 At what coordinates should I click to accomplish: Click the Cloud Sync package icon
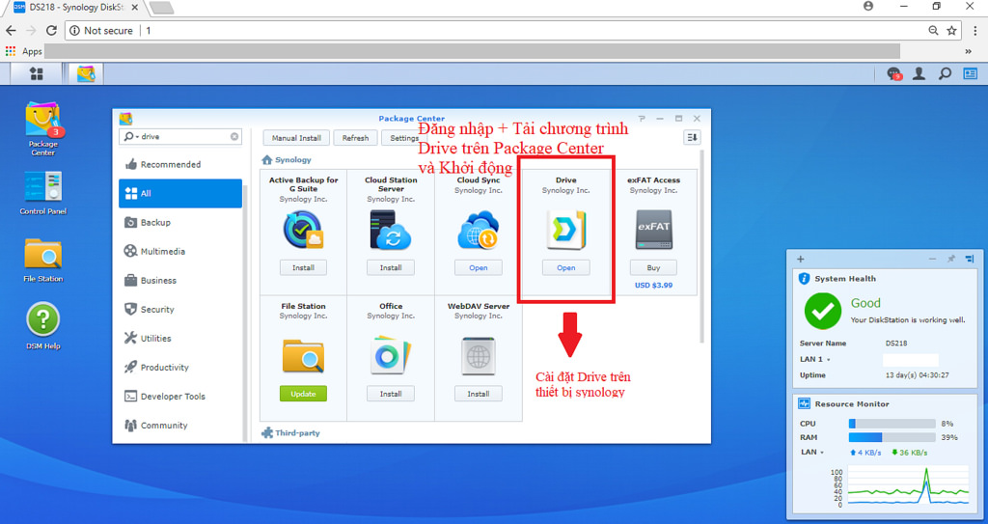(x=479, y=230)
